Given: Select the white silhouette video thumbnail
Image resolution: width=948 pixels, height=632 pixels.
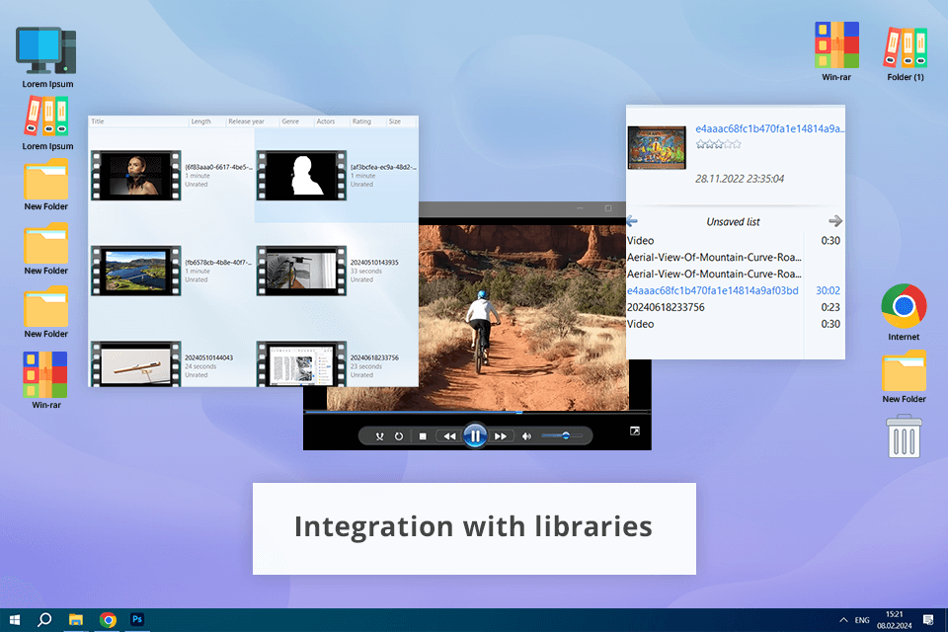Looking at the screenshot, I should pos(301,176).
